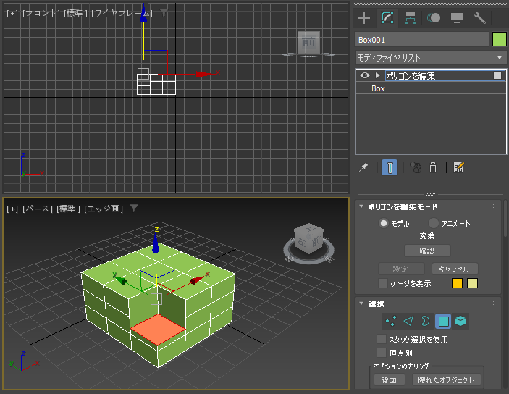The width and height of the screenshot is (509, 394).
Task: Select the orange highlighted polygon face
Action: point(158,330)
